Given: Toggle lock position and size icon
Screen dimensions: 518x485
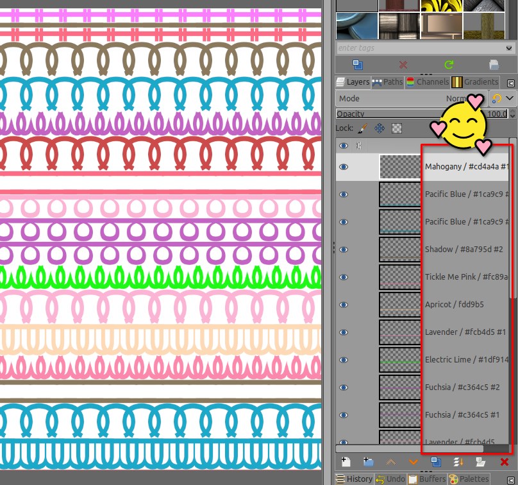Looking at the screenshot, I should (x=380, y=128).
